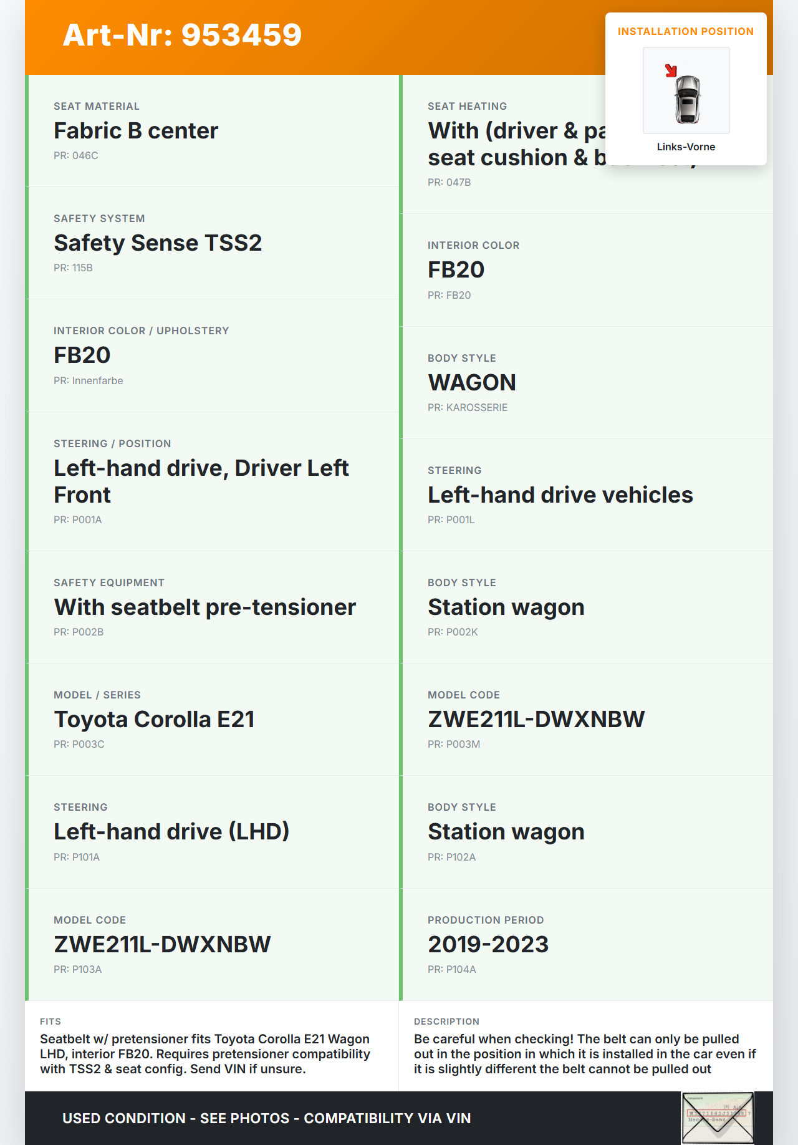Open the VIN envelope thumbnail
The width and height of the screenshot is (798, 1145).
[x=718, y=1118]
